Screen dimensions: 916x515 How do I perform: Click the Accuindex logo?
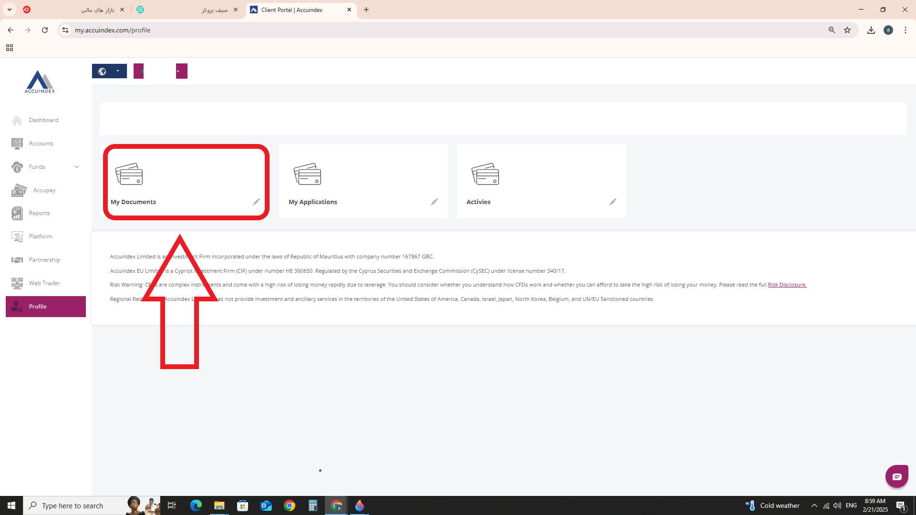pos(40,82)
